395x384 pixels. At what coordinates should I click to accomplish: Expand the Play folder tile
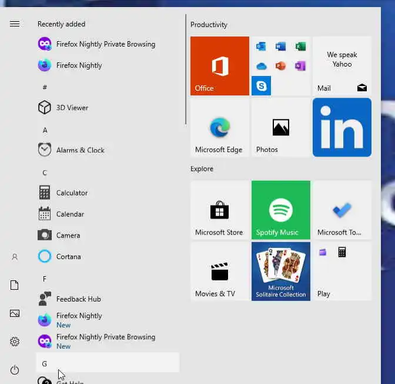342,272
